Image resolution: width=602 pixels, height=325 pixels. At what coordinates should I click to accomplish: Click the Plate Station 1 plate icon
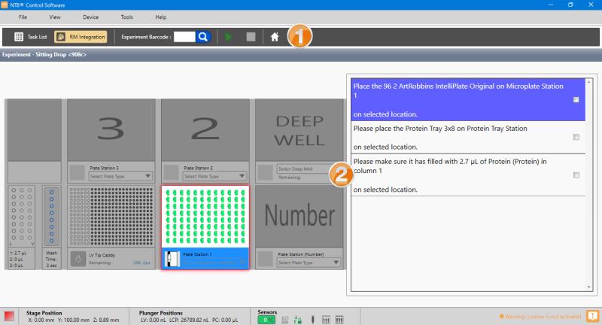point(171,258)
